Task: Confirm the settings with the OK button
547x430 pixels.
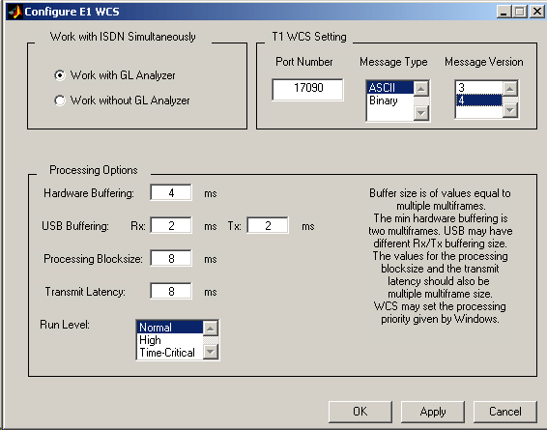Action: 360,412
